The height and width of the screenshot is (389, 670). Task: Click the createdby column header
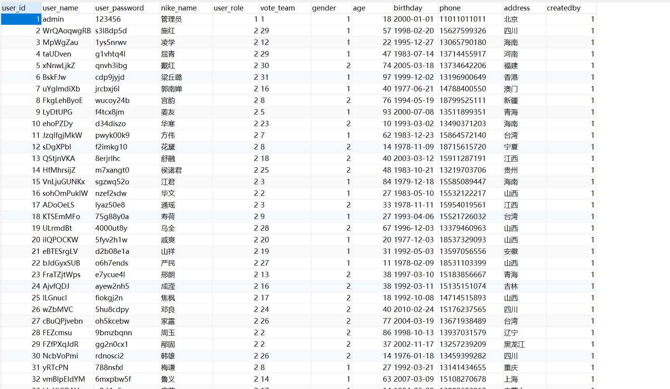tap(571, 8)
